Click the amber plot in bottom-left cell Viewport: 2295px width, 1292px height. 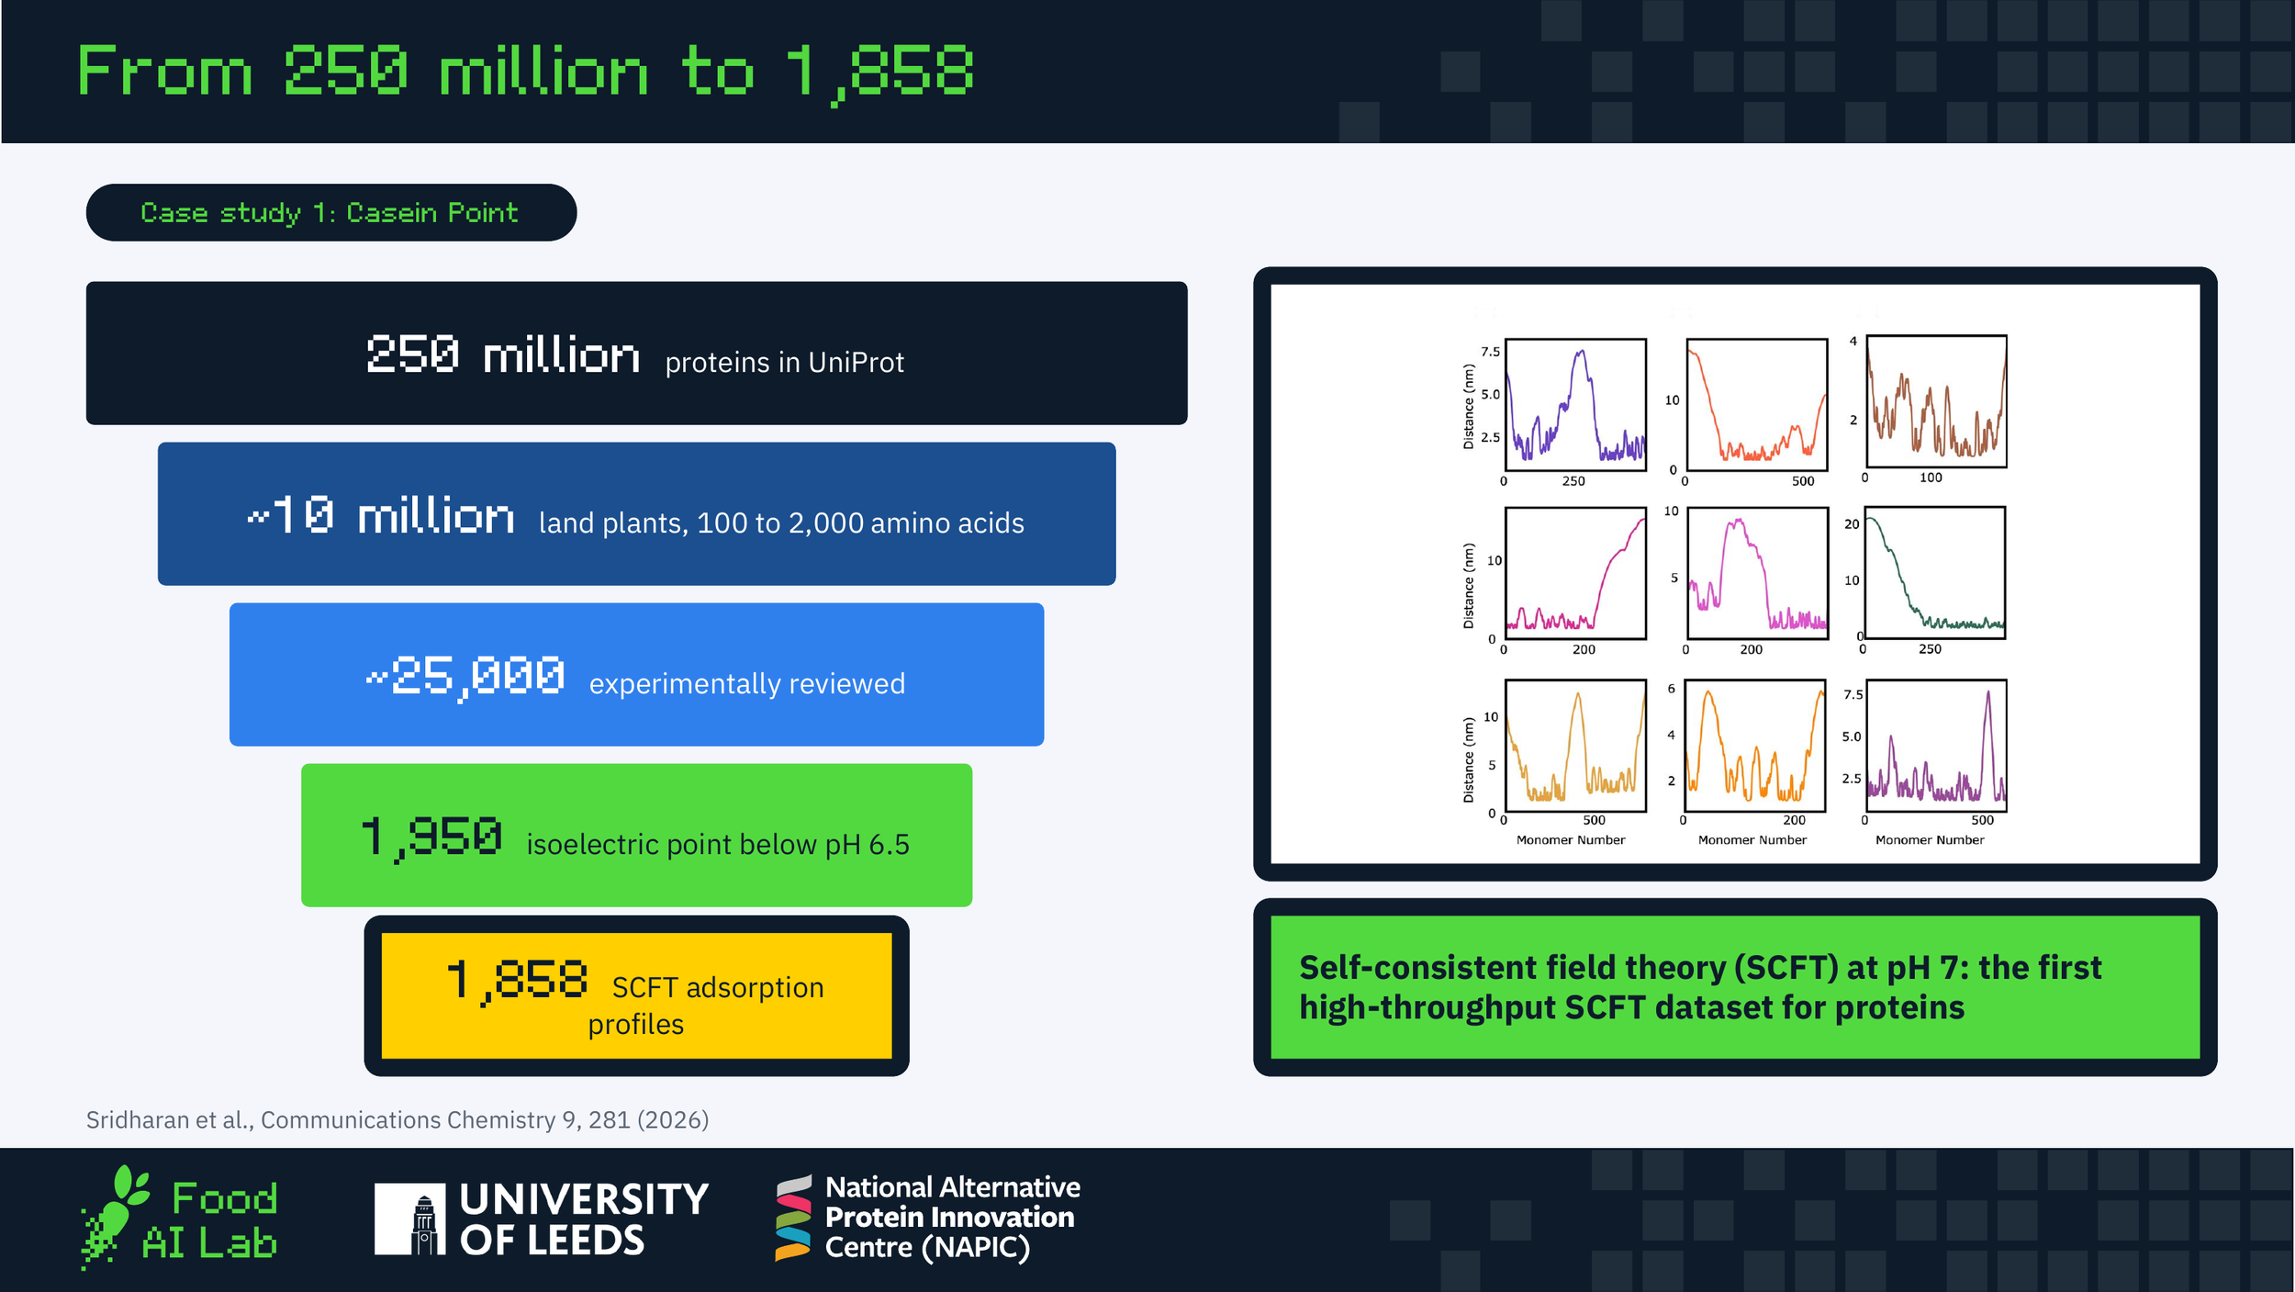1575,746
